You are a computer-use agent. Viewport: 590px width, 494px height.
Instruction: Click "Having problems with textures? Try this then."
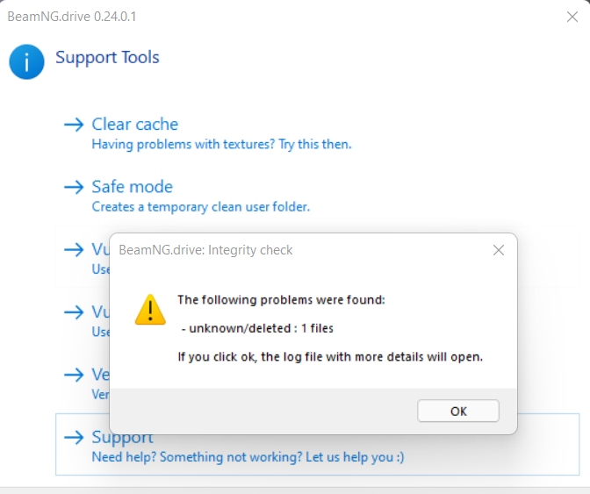coord(221,145)
